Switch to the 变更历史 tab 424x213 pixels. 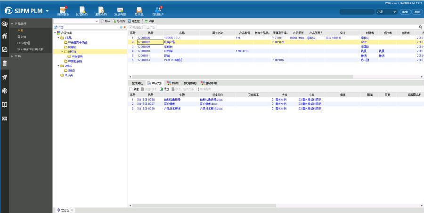(x=190, y=83)
